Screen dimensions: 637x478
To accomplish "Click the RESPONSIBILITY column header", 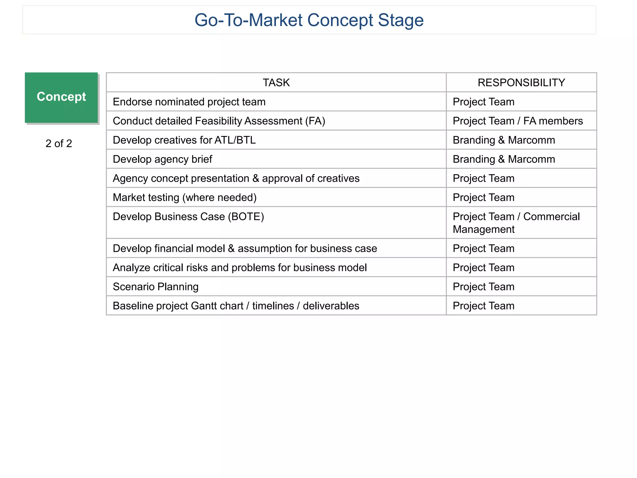I will pos(521,83).
